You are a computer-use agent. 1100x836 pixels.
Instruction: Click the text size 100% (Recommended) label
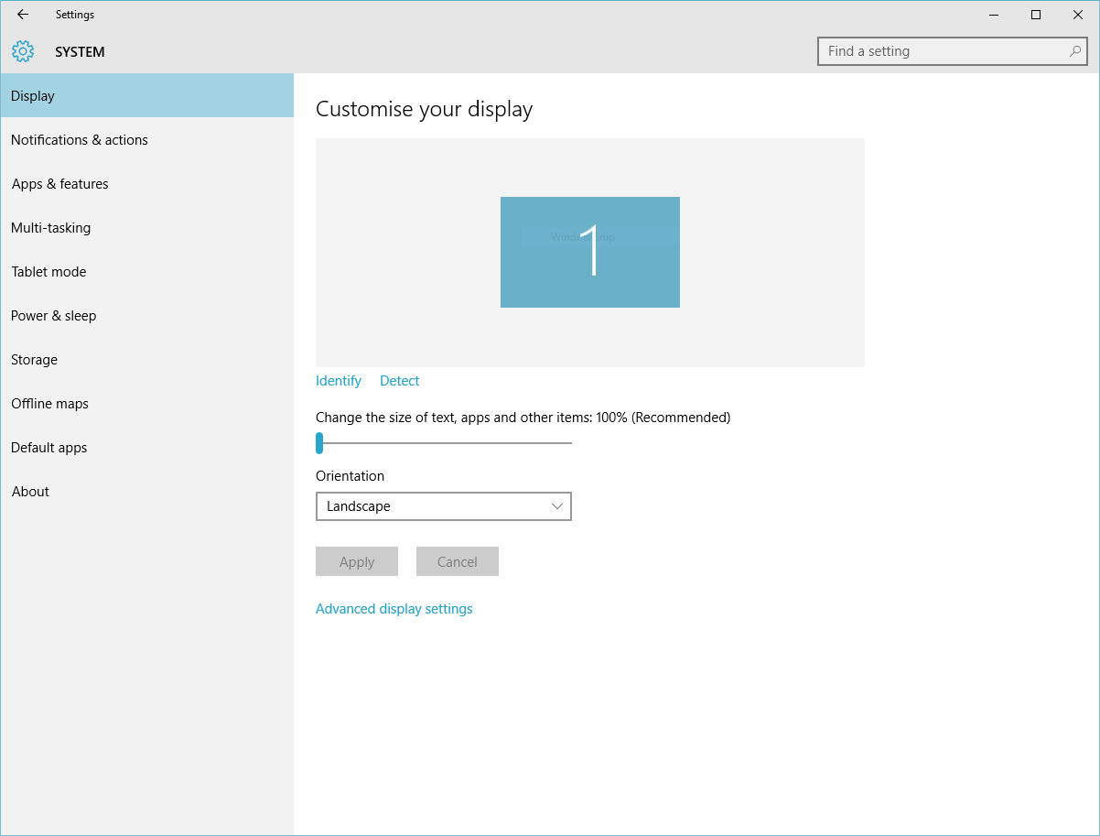(523, 418)
